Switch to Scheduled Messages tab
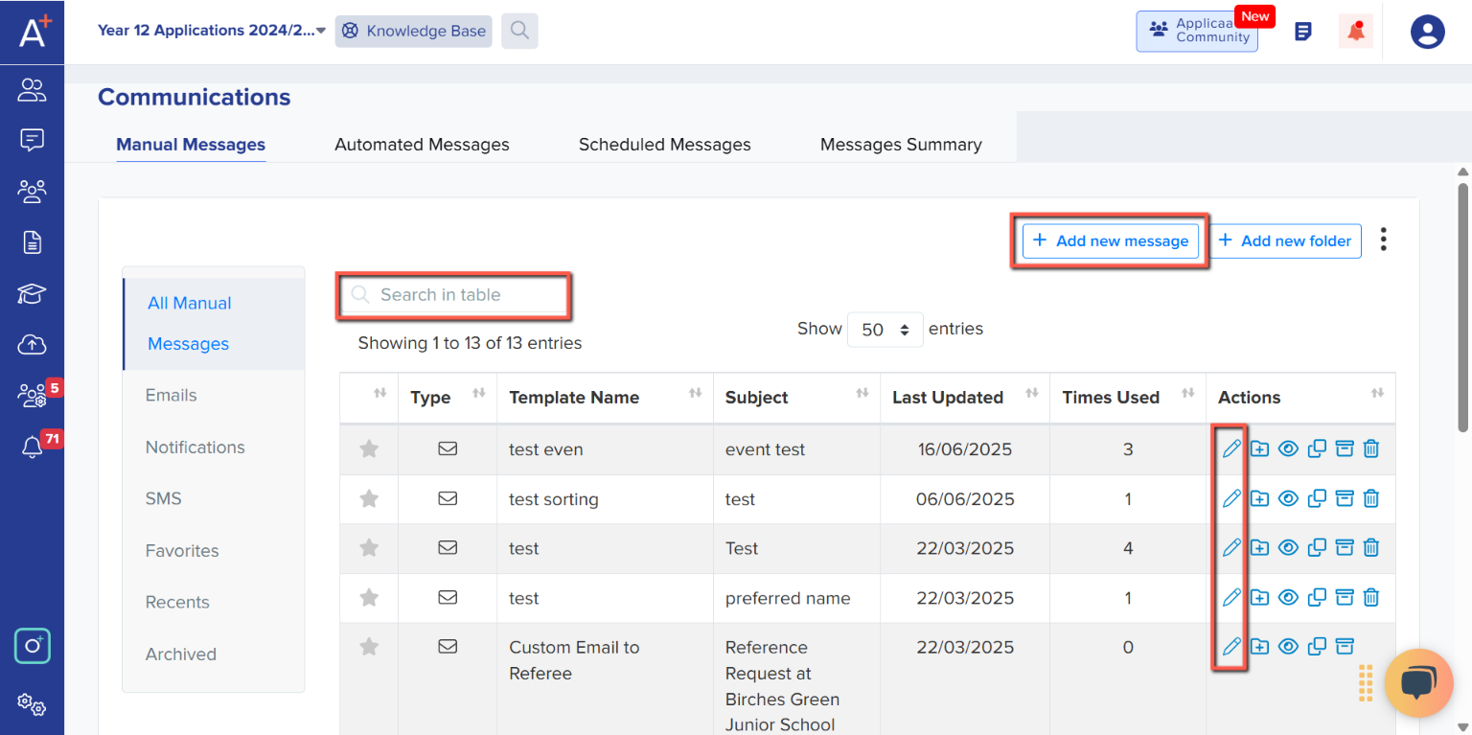 pyautogui.click(x=665, y=145)
